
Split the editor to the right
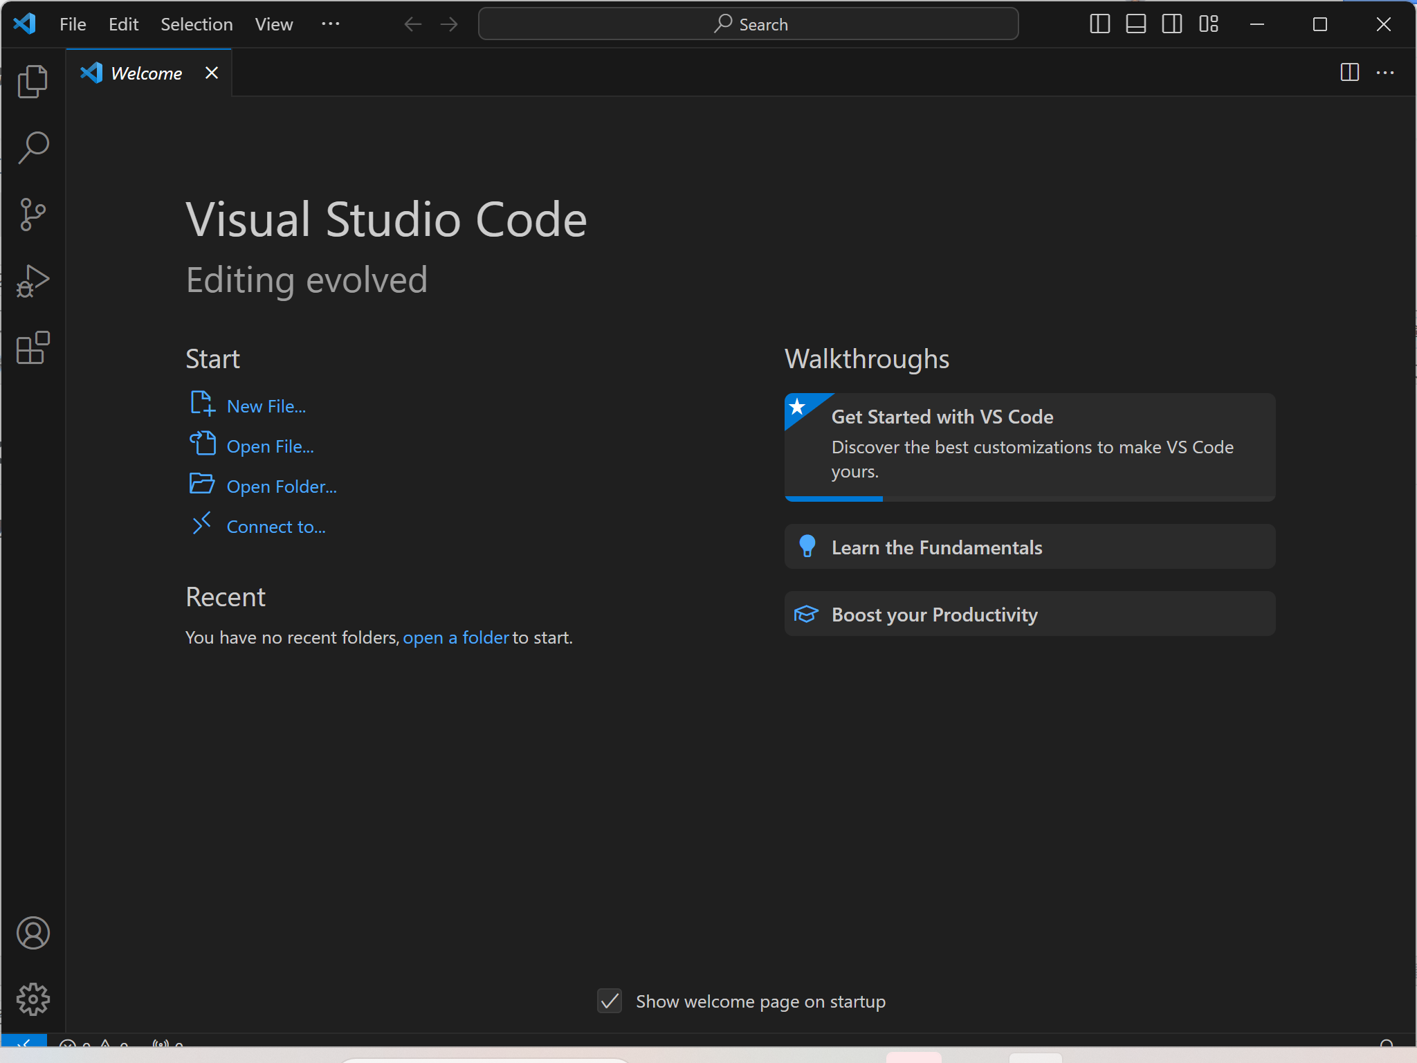(x=1350, y=73)
